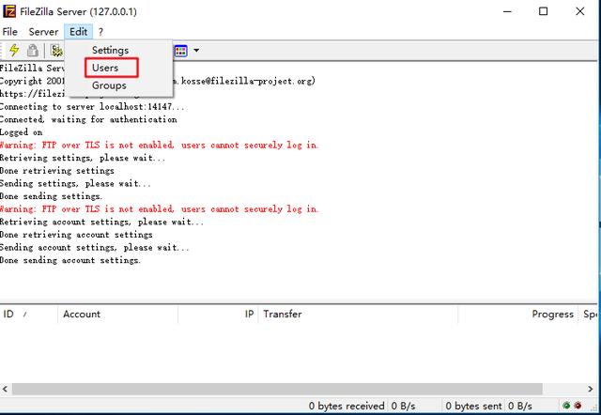601x415 pixels.
Task: Maximize the FileZilla Server window
Action: [x=543, y=11]
